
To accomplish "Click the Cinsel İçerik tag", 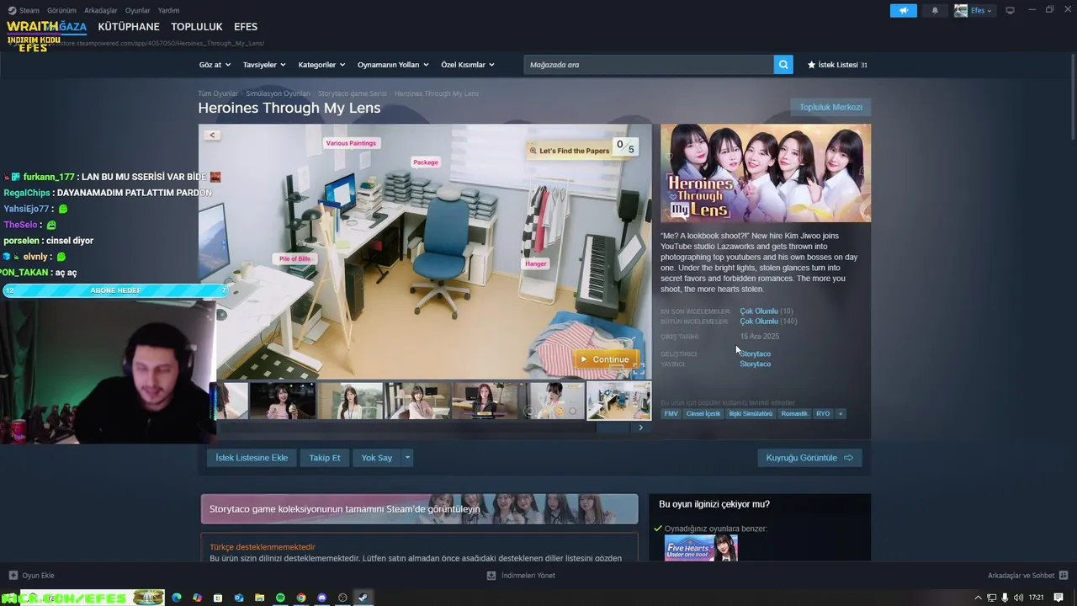I will pos(703,413).
